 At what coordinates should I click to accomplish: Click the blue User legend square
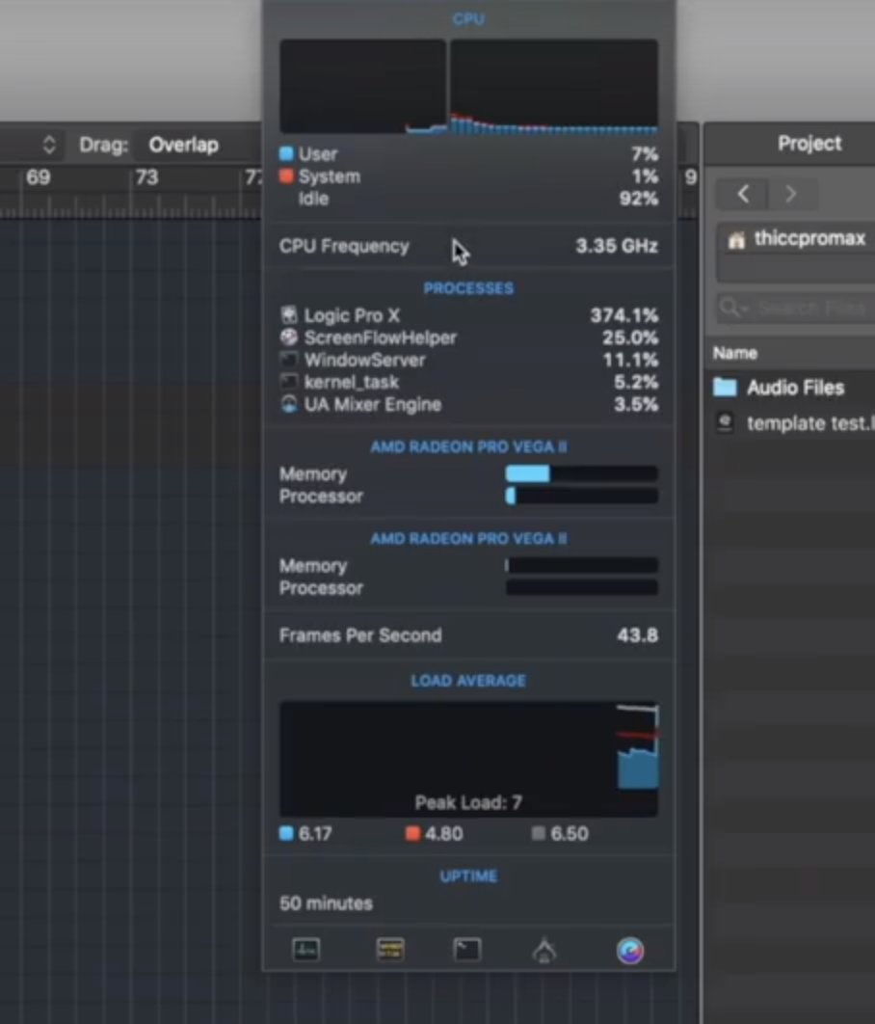286,154
